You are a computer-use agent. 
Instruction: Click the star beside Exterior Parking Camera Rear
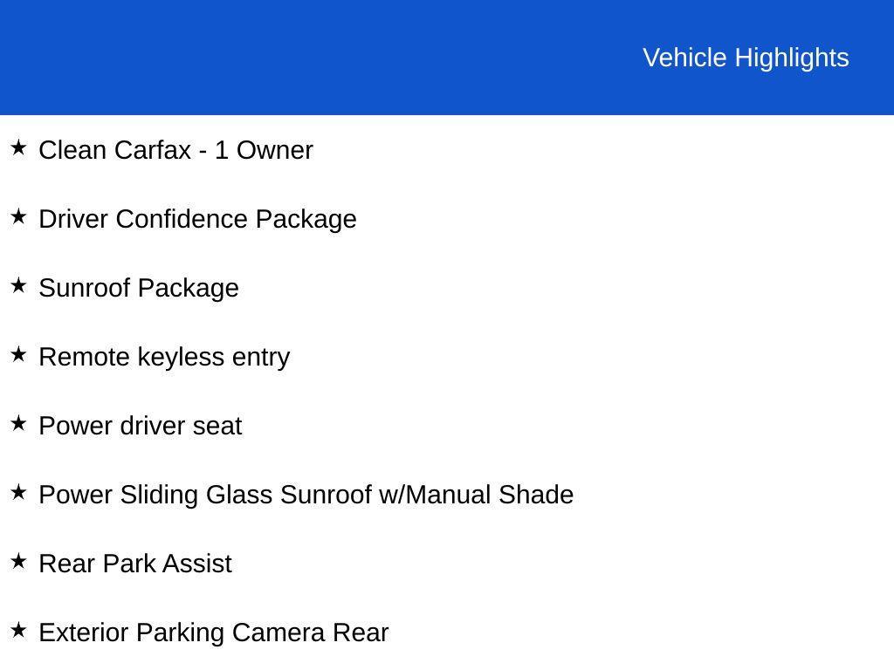(18, 630)
